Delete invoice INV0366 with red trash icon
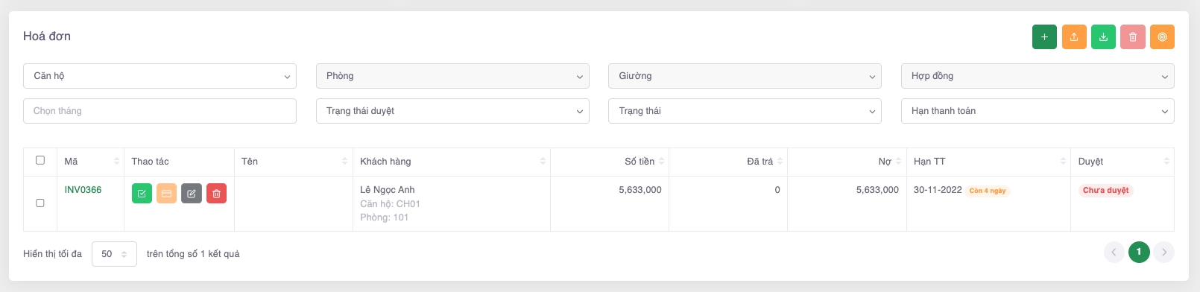 pyautogui.click(x=217, y=194)
